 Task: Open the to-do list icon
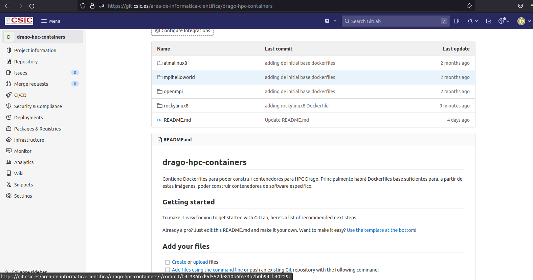(x=489, y=21)
